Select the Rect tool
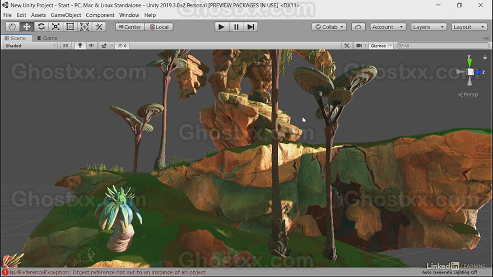 (70, 27)
